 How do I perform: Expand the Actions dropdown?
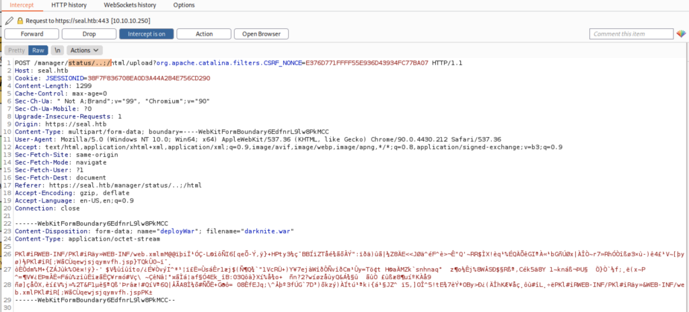pyautogui.click(x=85, y=50)
